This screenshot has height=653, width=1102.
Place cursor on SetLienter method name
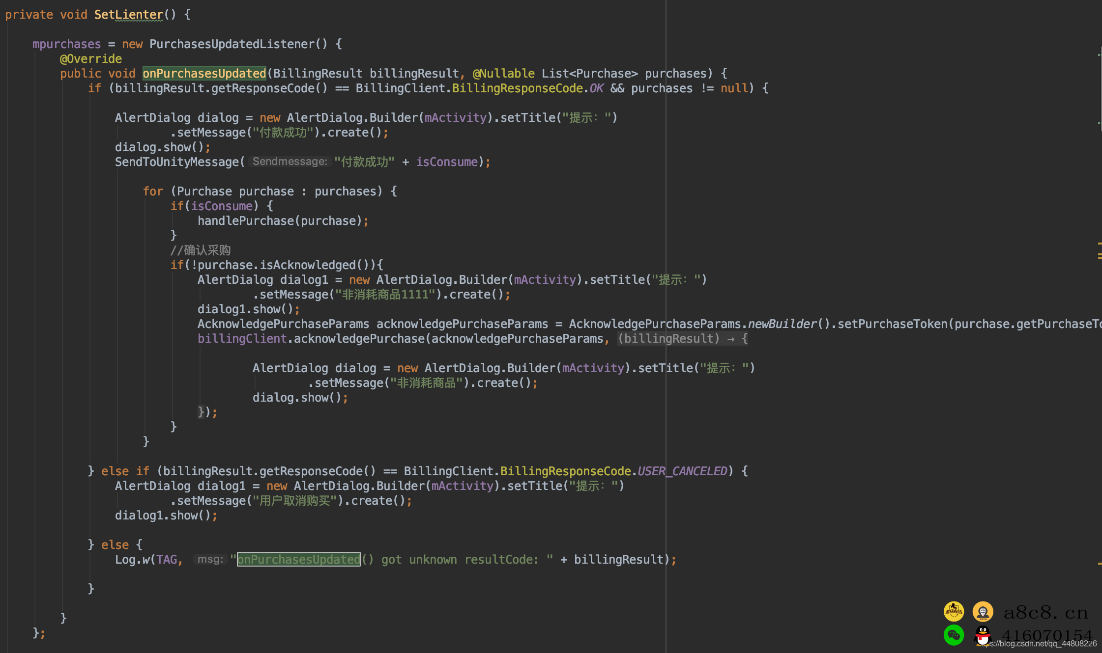(129, 15)
